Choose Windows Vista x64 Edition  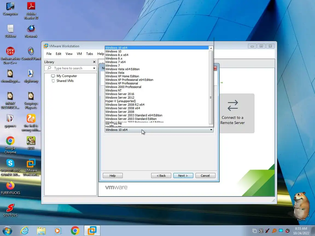(157, 69)
